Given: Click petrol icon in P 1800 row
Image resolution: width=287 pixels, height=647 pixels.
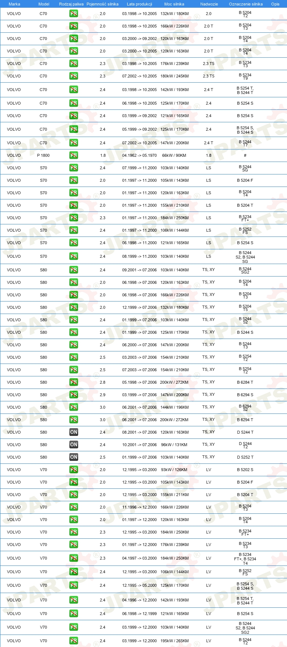Looking at the screenshot, I should pos(74,155).
